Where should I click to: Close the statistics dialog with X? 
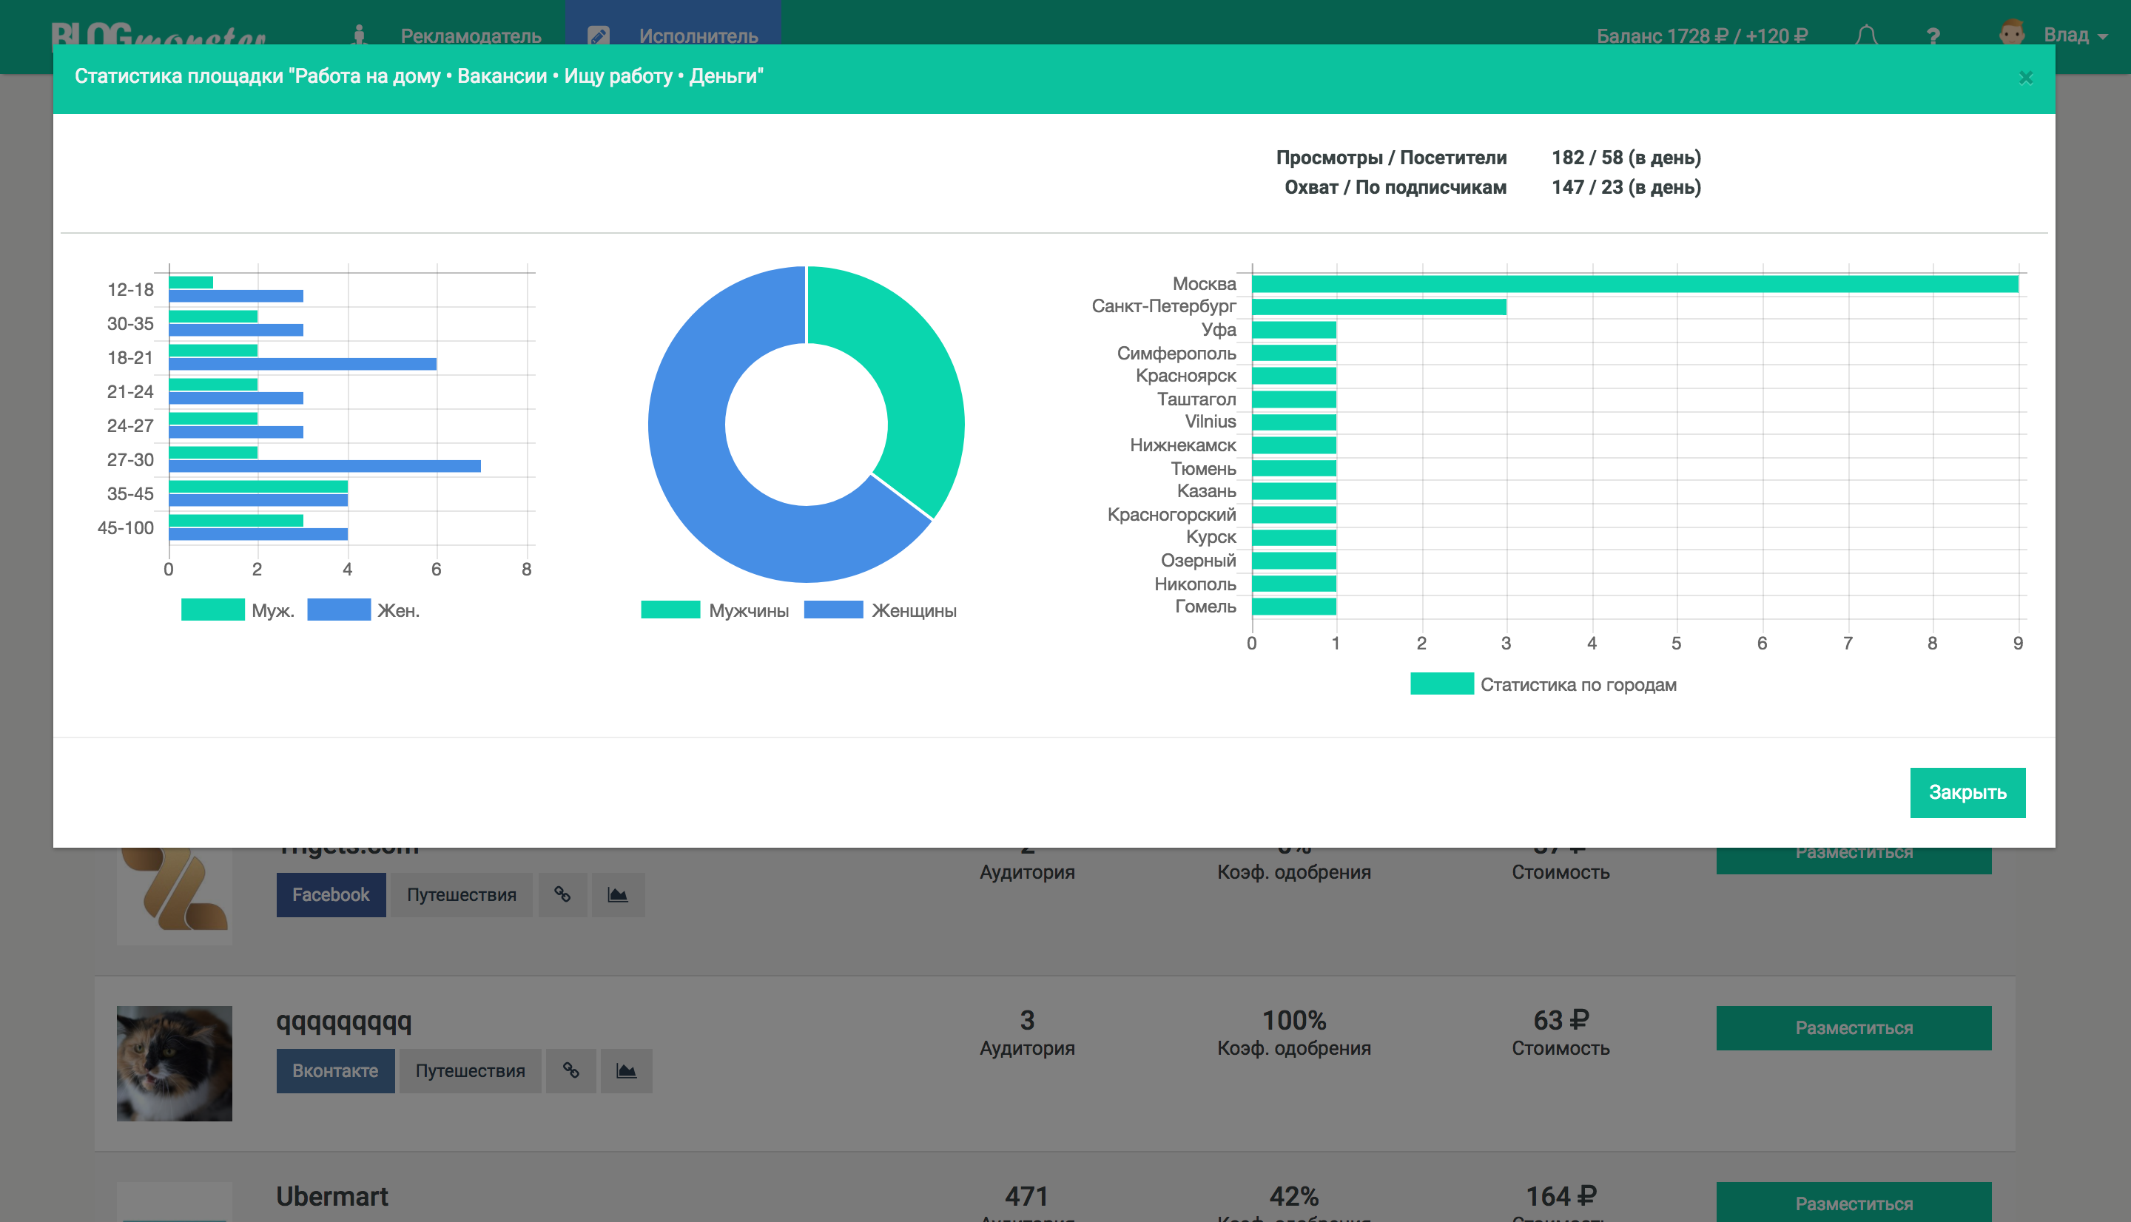tap(2025, 78)
